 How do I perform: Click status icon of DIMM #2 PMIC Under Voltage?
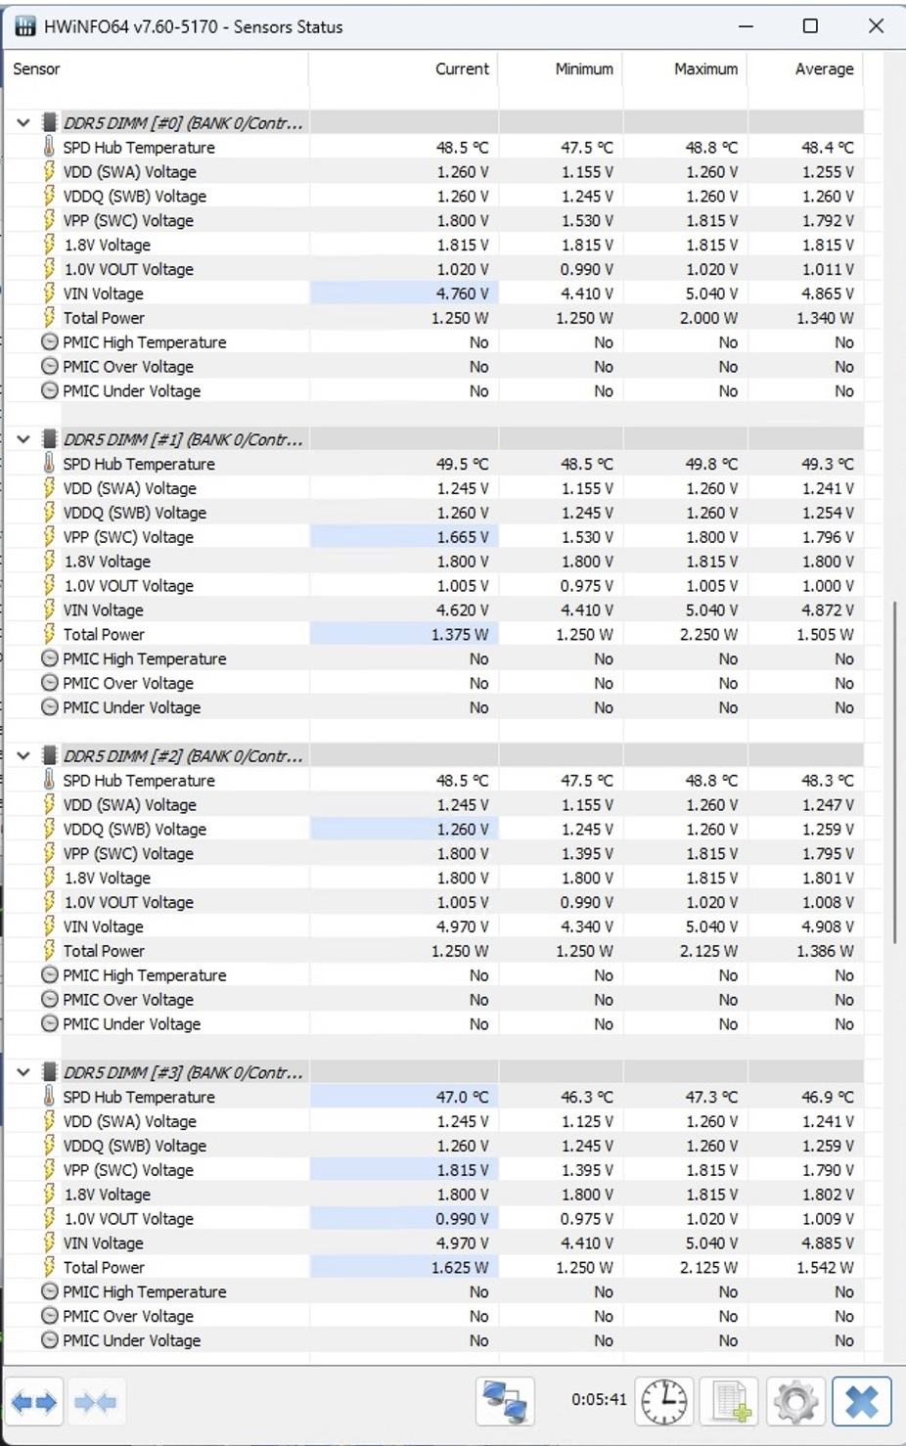pyautogui.click(x=50, y=1023)
